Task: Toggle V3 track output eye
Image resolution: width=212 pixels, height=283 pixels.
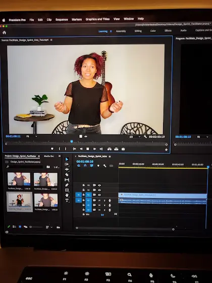Action: pos(99,185)
